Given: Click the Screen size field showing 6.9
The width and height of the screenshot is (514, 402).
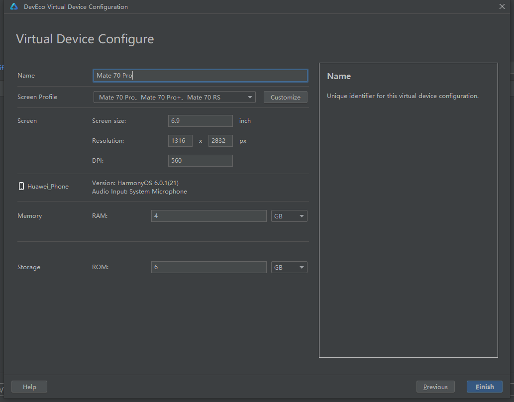Looking at the screenshot, I should pyautogui.click(x=201, y=121).
